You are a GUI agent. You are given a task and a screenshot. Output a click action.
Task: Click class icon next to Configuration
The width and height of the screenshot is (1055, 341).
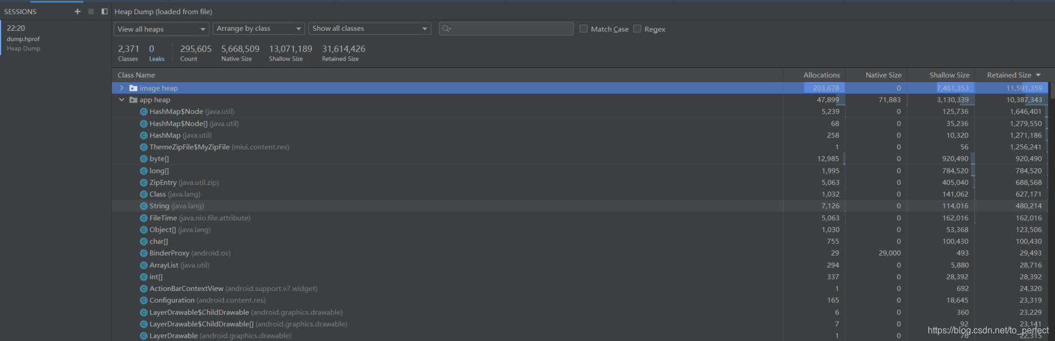click(x=144, y=301)
